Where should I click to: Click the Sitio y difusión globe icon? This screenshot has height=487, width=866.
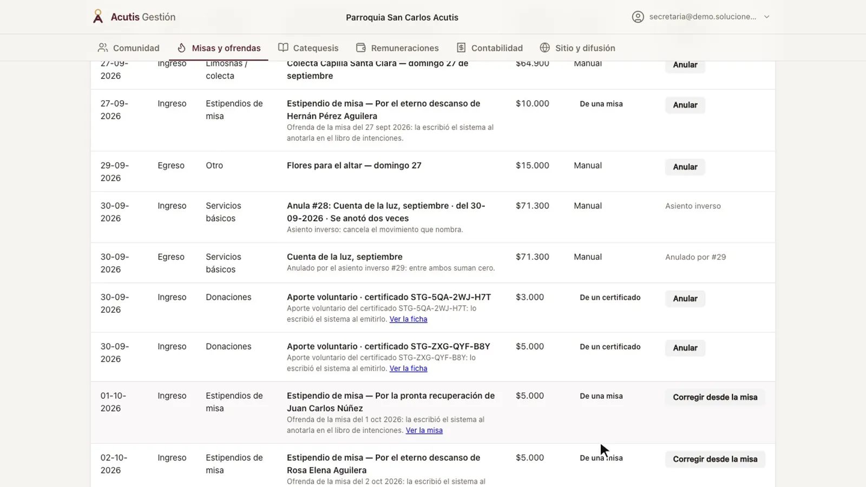click(x=545, y=48)
